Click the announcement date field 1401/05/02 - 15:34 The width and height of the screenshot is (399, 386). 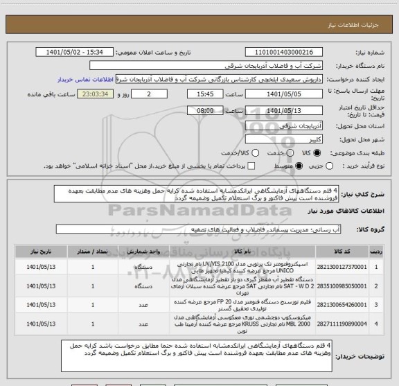[75, 52]
